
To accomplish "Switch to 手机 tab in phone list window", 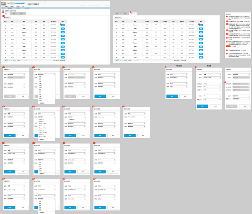I will (x=6, y=14).
